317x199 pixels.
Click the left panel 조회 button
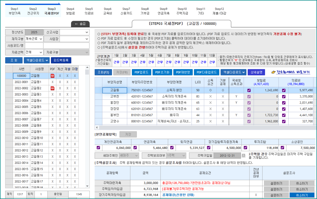coord(14,60)
